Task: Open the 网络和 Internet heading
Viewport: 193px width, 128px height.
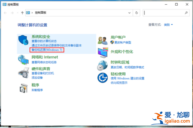Action: tap(45, 57)
